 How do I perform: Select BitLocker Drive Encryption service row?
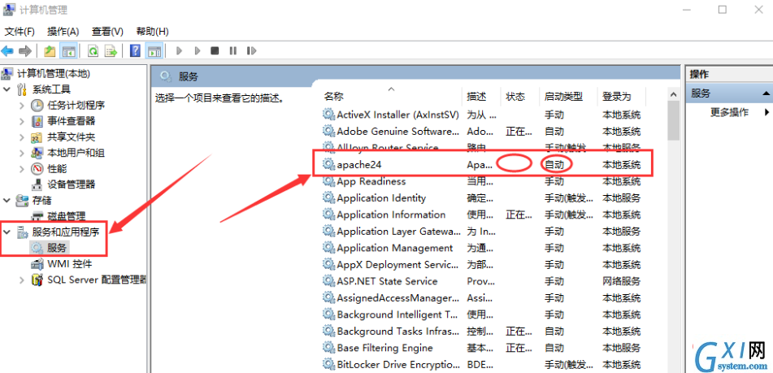(483, 365)
